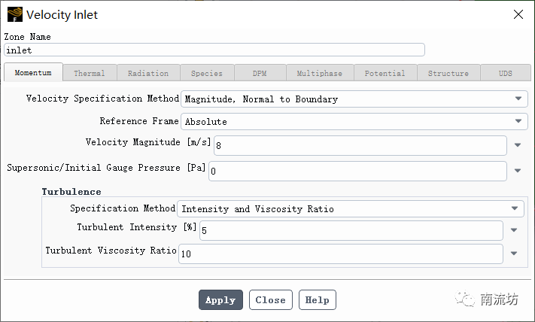Expand the Reference Frame combo box
Viewport: 535px width, 322px height.
354,121
